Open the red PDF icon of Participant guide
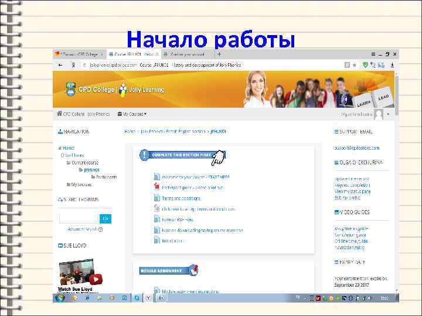This screenshot has height=316, width=422. pos(157,187)
